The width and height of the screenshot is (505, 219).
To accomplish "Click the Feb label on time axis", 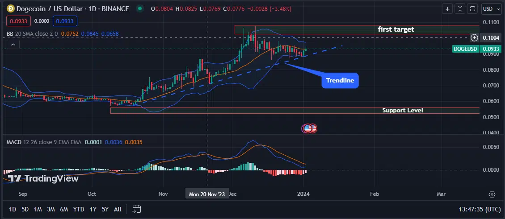I will point(374,194).
